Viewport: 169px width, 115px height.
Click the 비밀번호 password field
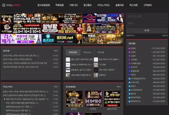147,23
